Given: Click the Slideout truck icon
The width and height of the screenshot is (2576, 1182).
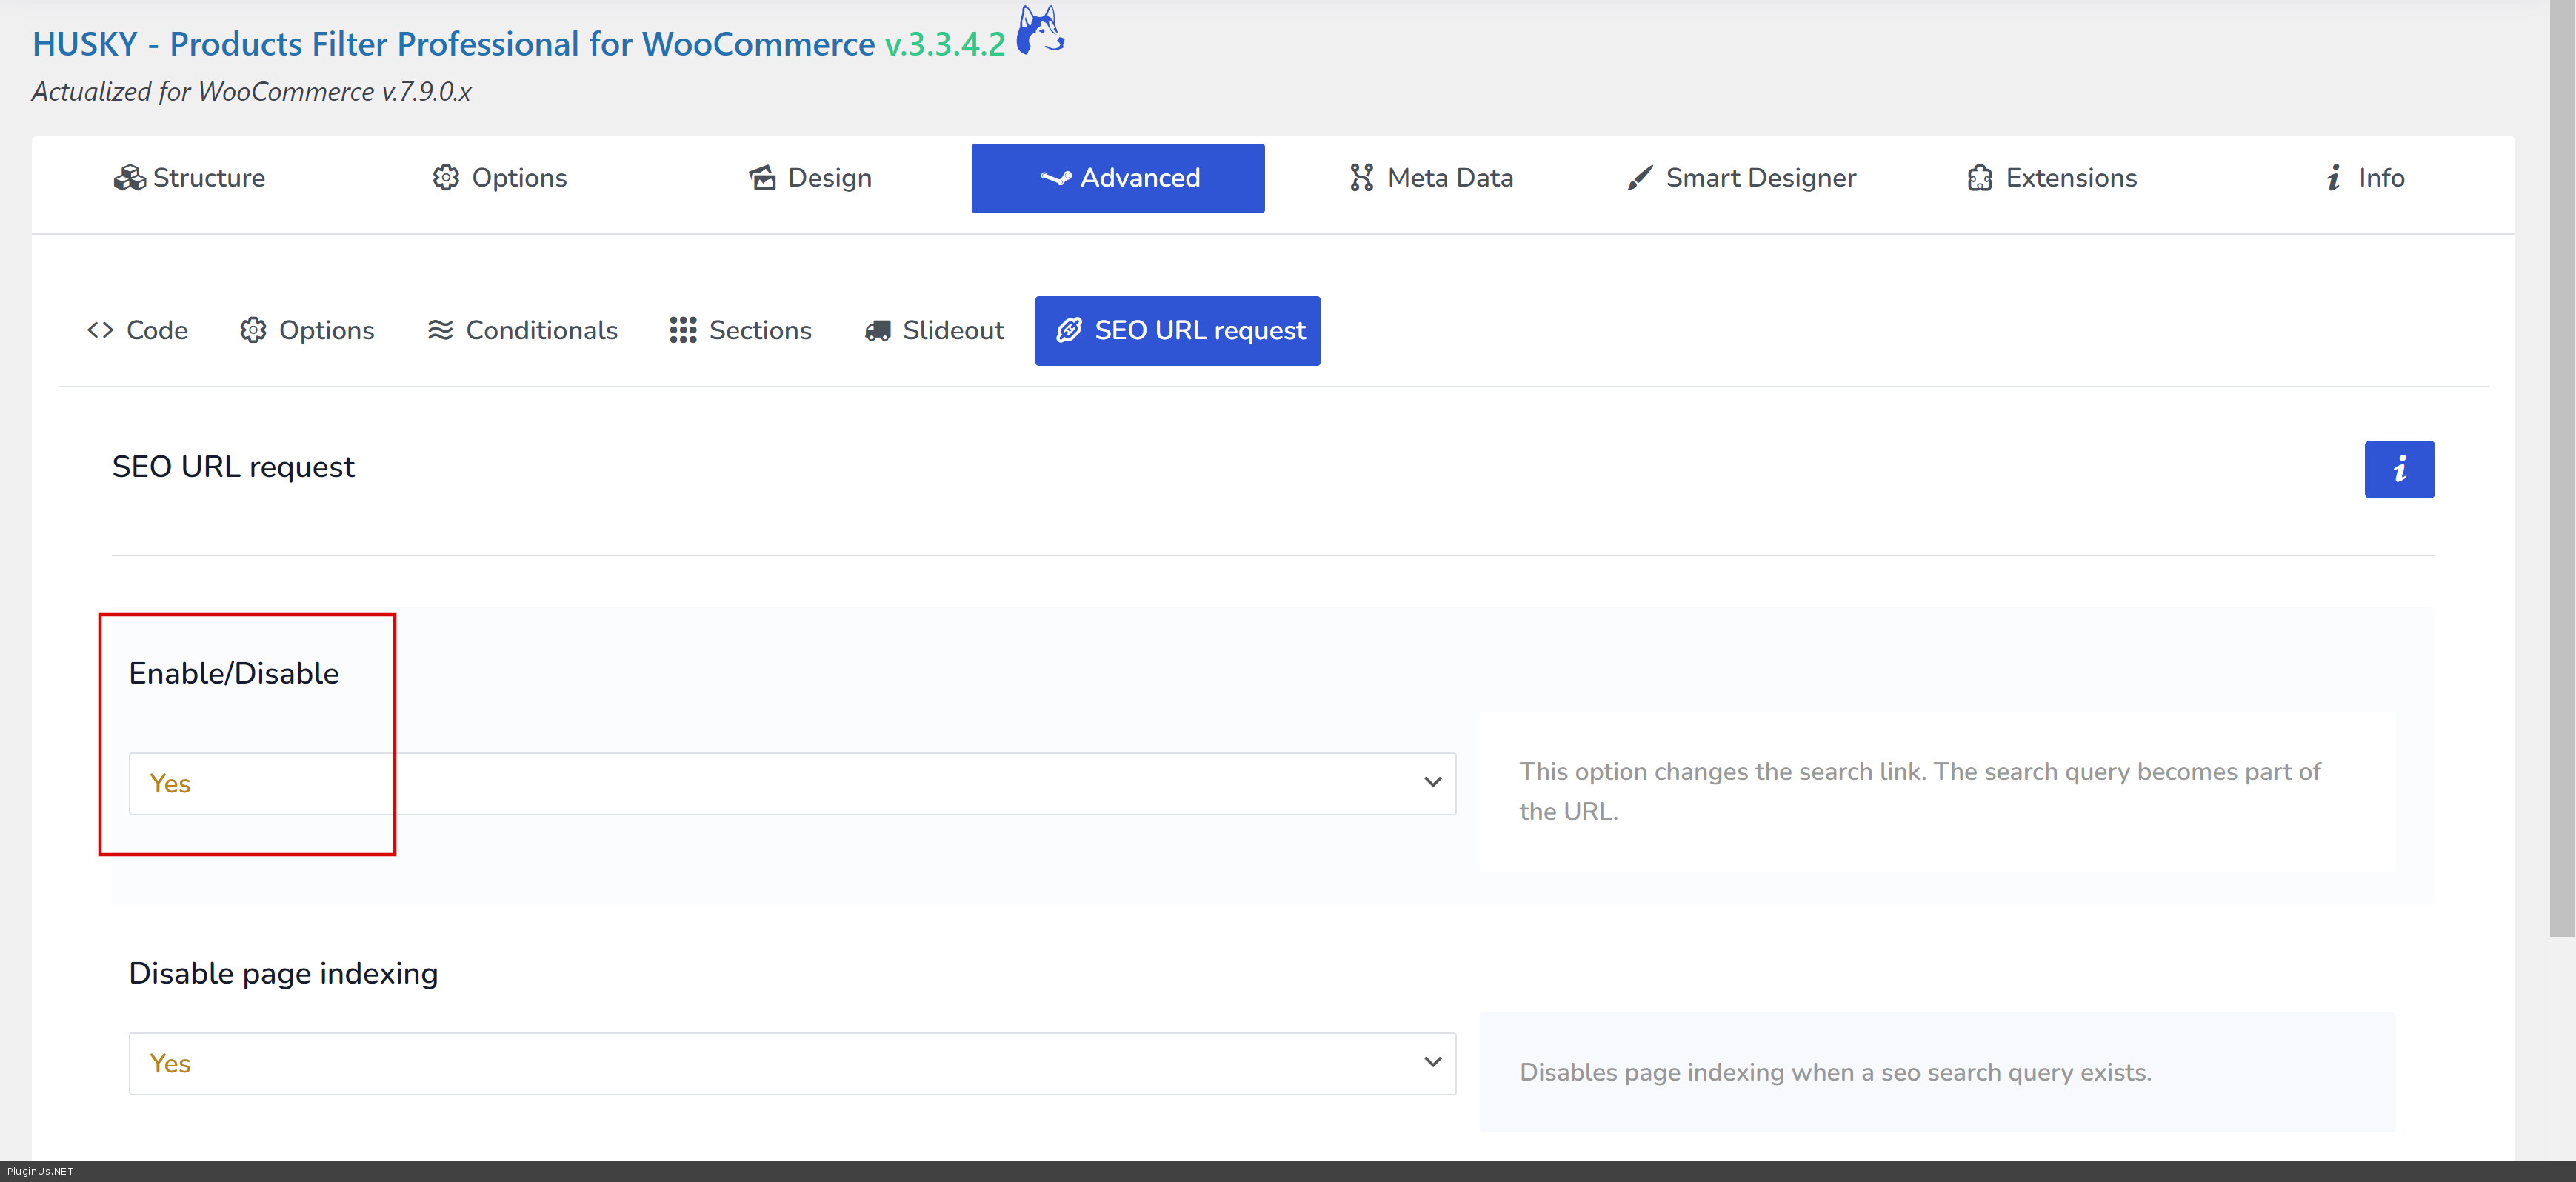Looking at the screenshot, I should 877,331.
